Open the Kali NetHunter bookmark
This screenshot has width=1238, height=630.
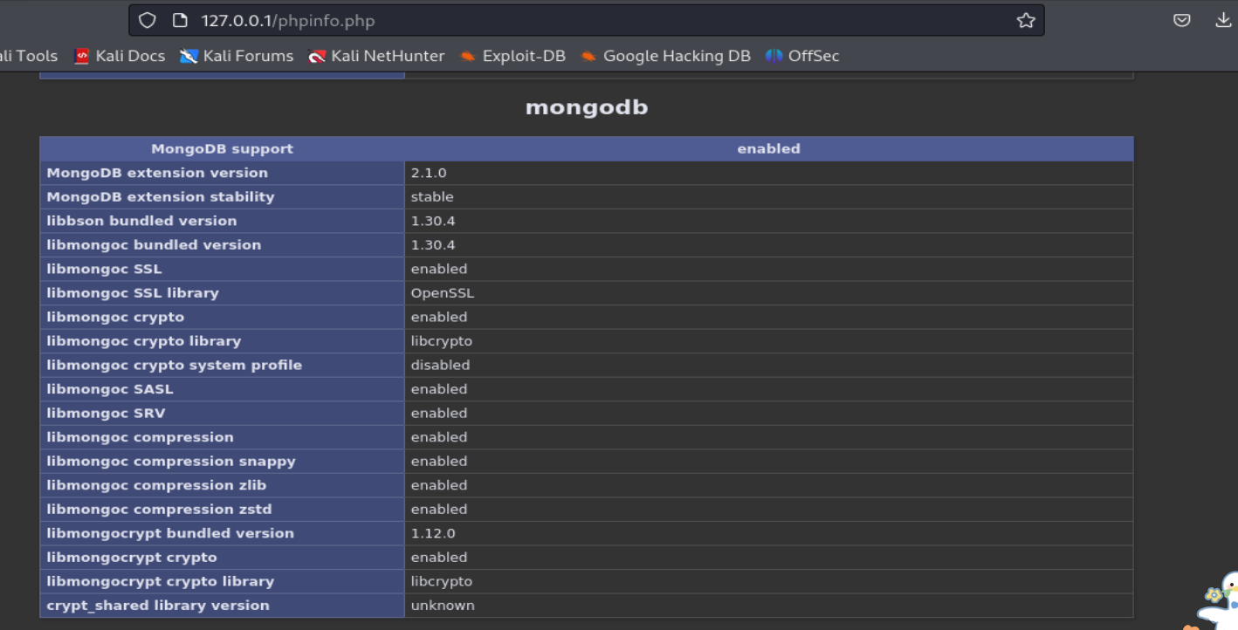click(x=376, y=56)
